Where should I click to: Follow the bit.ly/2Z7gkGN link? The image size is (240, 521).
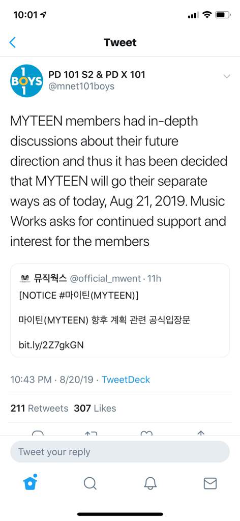pyautogui.click(x=51, y=345)
